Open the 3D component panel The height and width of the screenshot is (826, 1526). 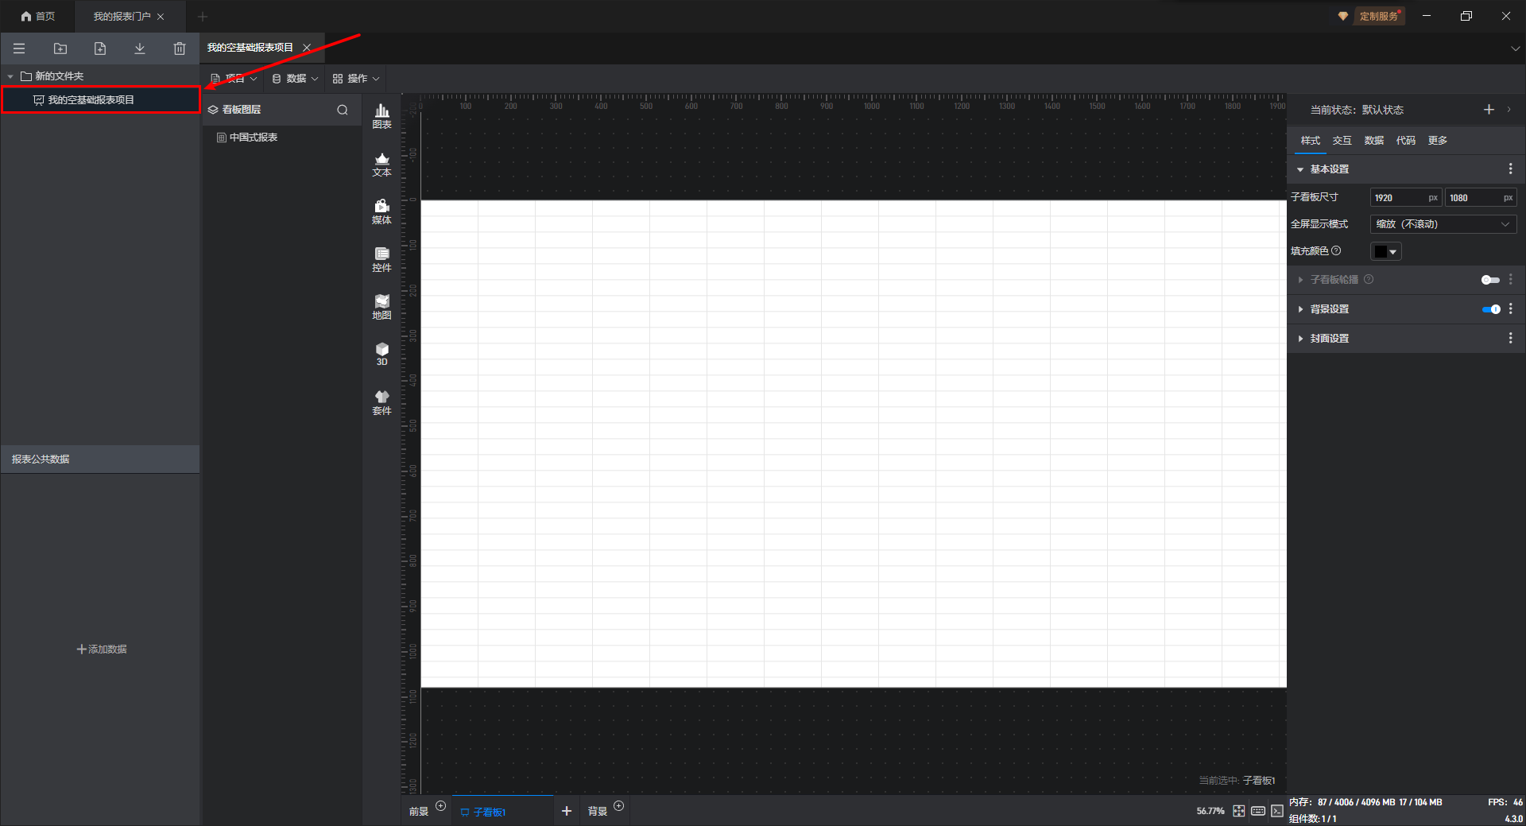tap(381, 355)
